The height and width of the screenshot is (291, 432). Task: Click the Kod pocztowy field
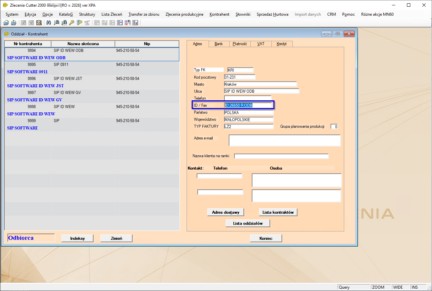240,77
